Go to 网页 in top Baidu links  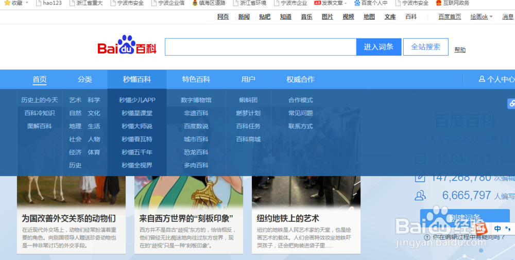pos(223,17)
